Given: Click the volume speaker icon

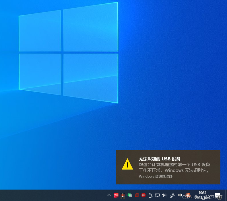Looking at the screenshot, I should [x=164, y=195].
